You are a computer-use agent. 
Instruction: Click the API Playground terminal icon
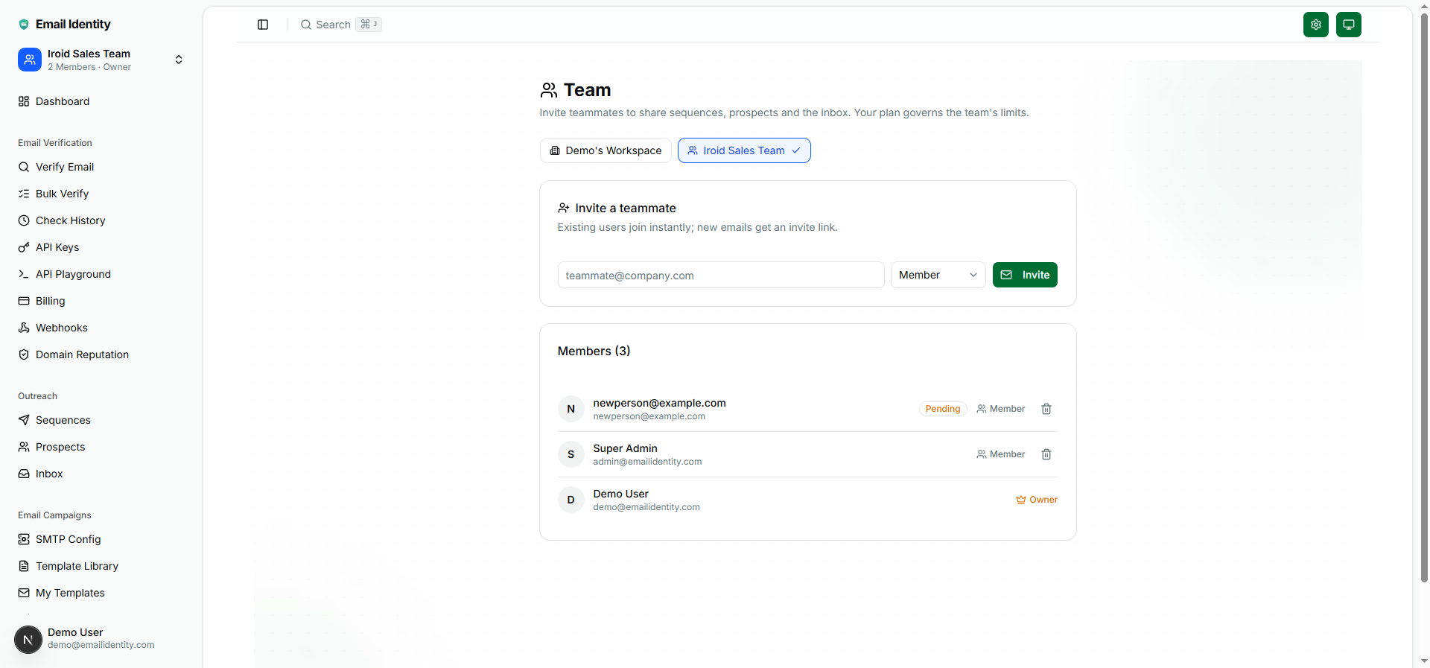(24, 274)
